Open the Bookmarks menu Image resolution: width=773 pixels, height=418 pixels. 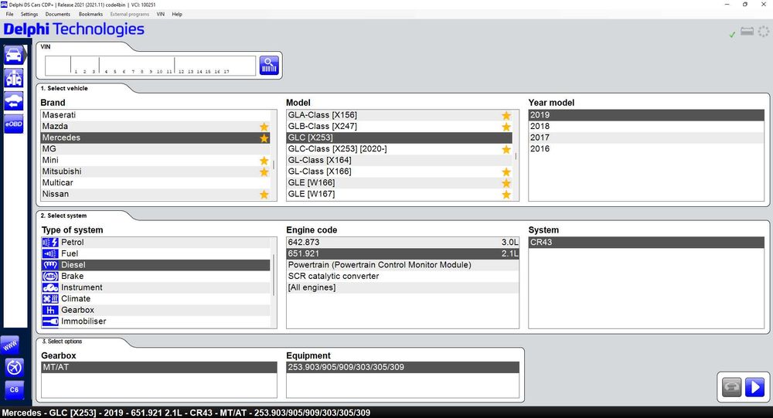(90, 15)
